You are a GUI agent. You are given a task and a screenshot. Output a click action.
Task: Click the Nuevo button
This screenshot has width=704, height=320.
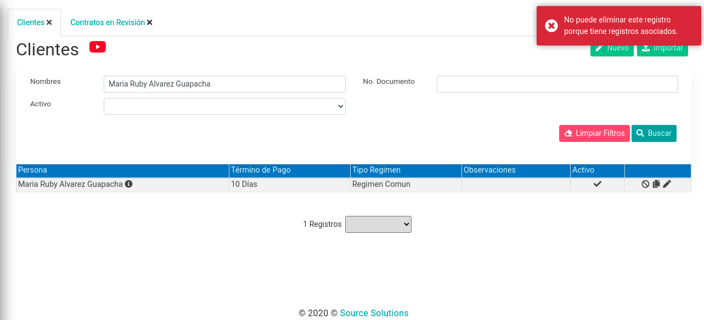tap(612, 48)
